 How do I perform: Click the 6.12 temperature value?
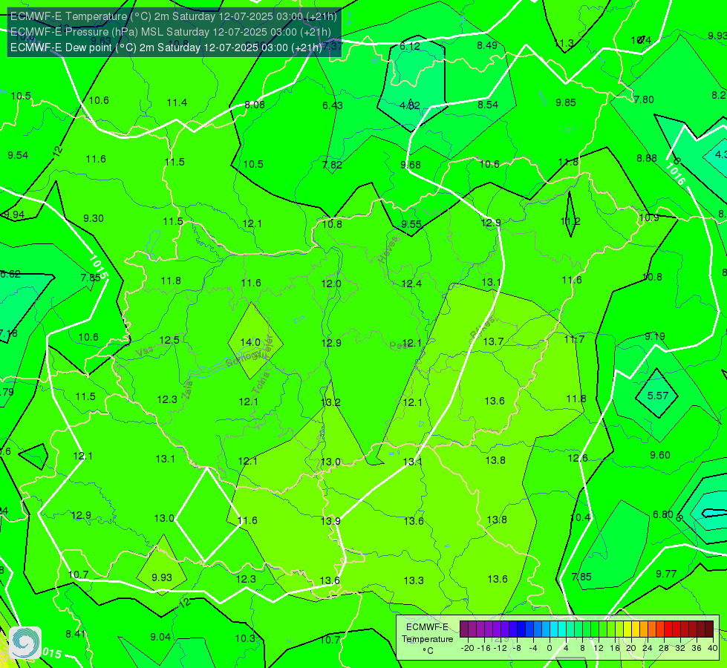pyautogui.click(x=410, y=46)
